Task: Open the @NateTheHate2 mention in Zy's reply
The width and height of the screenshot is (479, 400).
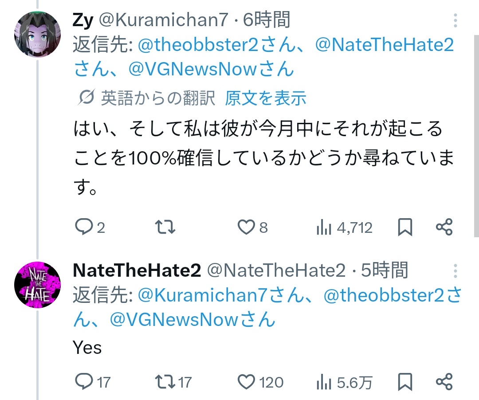Action: [384, 45]
